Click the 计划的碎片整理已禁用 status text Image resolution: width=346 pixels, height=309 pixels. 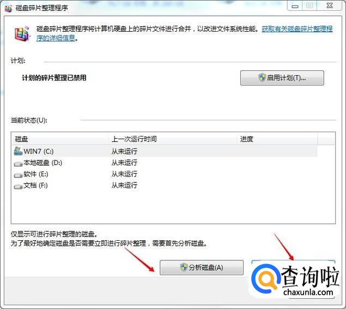(x=54, y=78)
